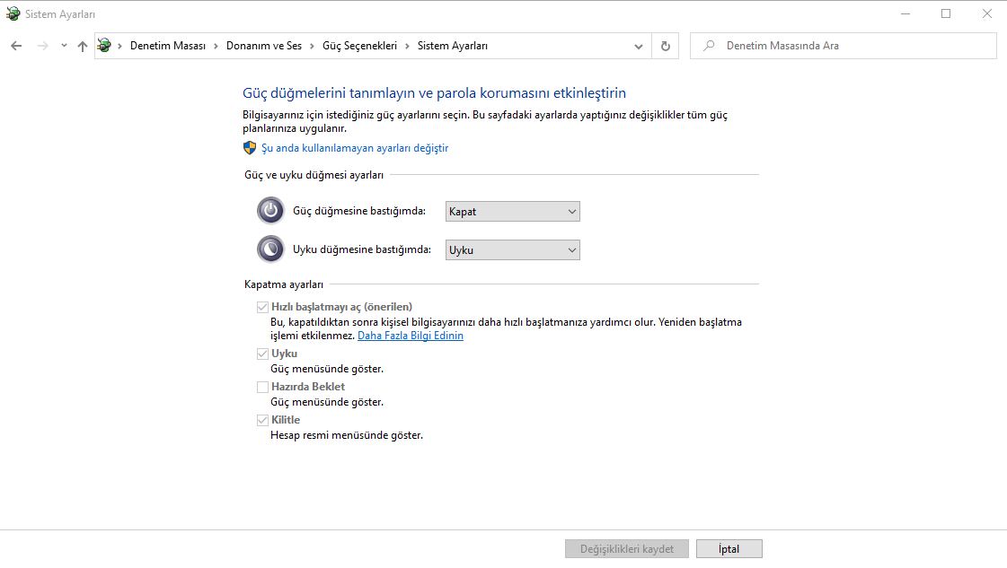
Task: Expand arrow after Denetim Masası breadcrumb
Action: pyautogui.click(x=216, y=46)
